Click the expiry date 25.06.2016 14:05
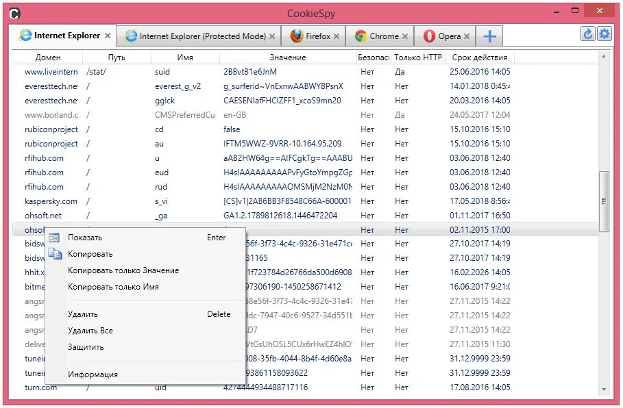Screen dimensions: 623x408 [480, 72]
